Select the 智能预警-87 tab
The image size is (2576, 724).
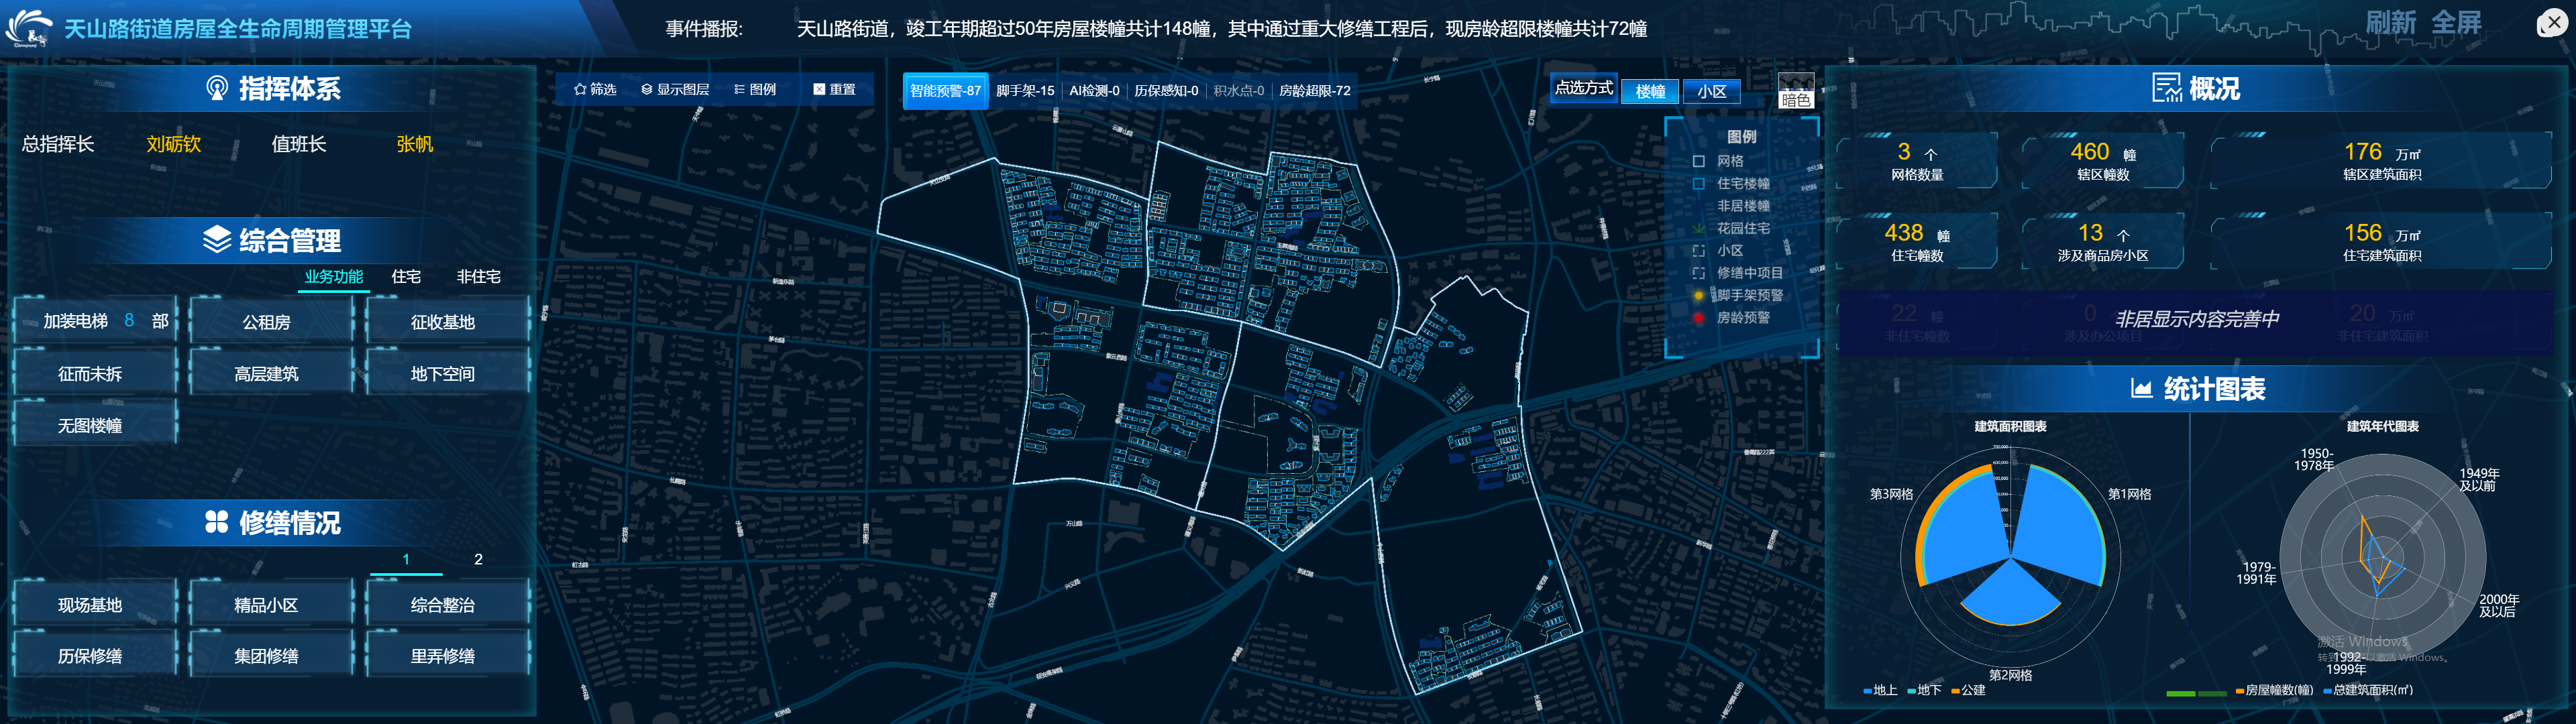coord(945,90)
